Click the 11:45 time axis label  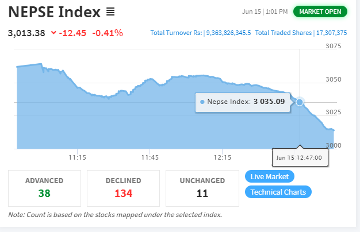click(150, 157)
